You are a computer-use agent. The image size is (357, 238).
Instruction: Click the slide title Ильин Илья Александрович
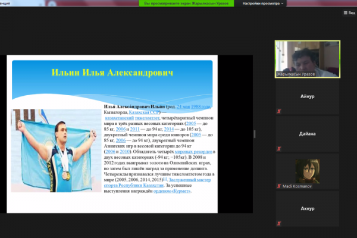click(x=112, y=74)
